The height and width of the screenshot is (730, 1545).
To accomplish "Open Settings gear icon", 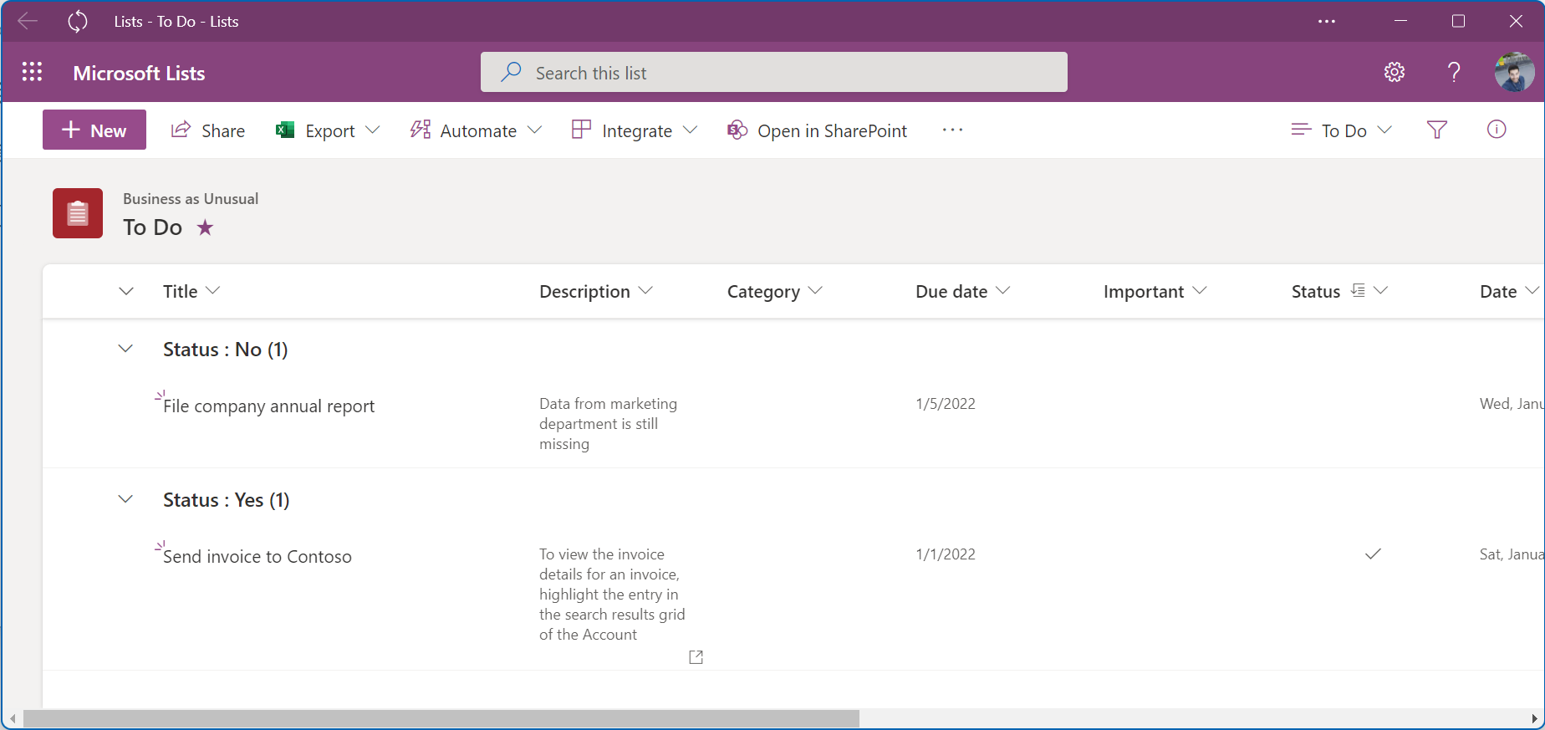I will 1395,72.
